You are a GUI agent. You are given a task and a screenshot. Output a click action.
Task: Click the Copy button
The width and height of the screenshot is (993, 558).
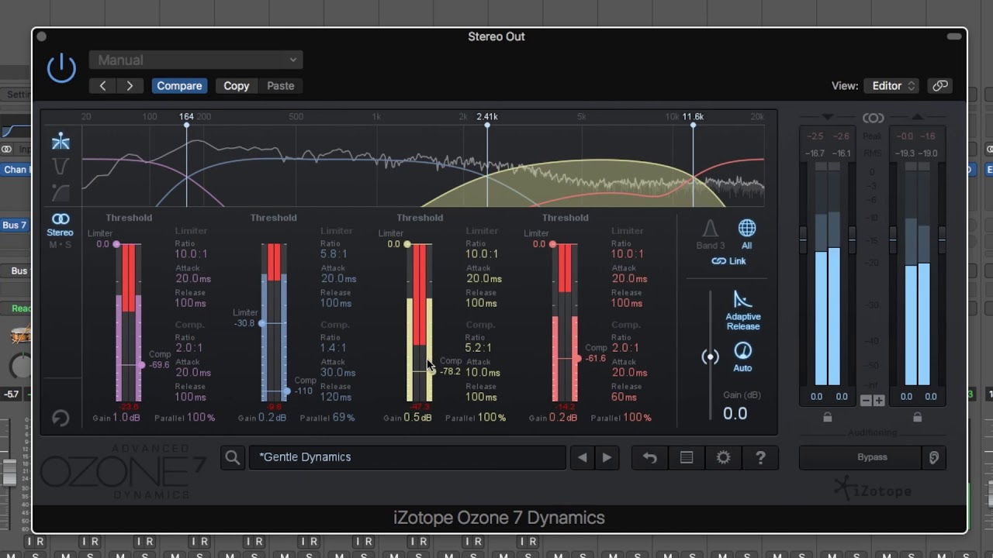click(237, 86)
